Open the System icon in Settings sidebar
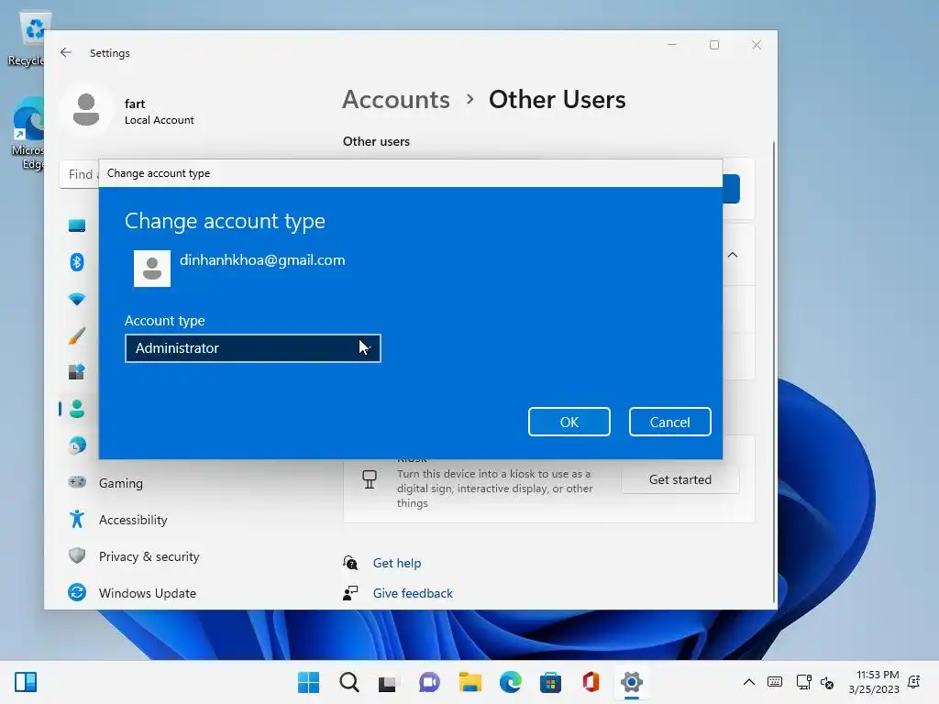The width and height of the screenshot is (939, 704). pyautogui.click(x=77, y=225)
